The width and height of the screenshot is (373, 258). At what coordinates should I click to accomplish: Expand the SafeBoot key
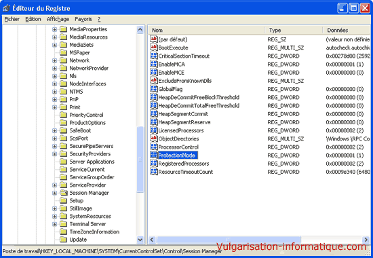[x=54, y=130]
